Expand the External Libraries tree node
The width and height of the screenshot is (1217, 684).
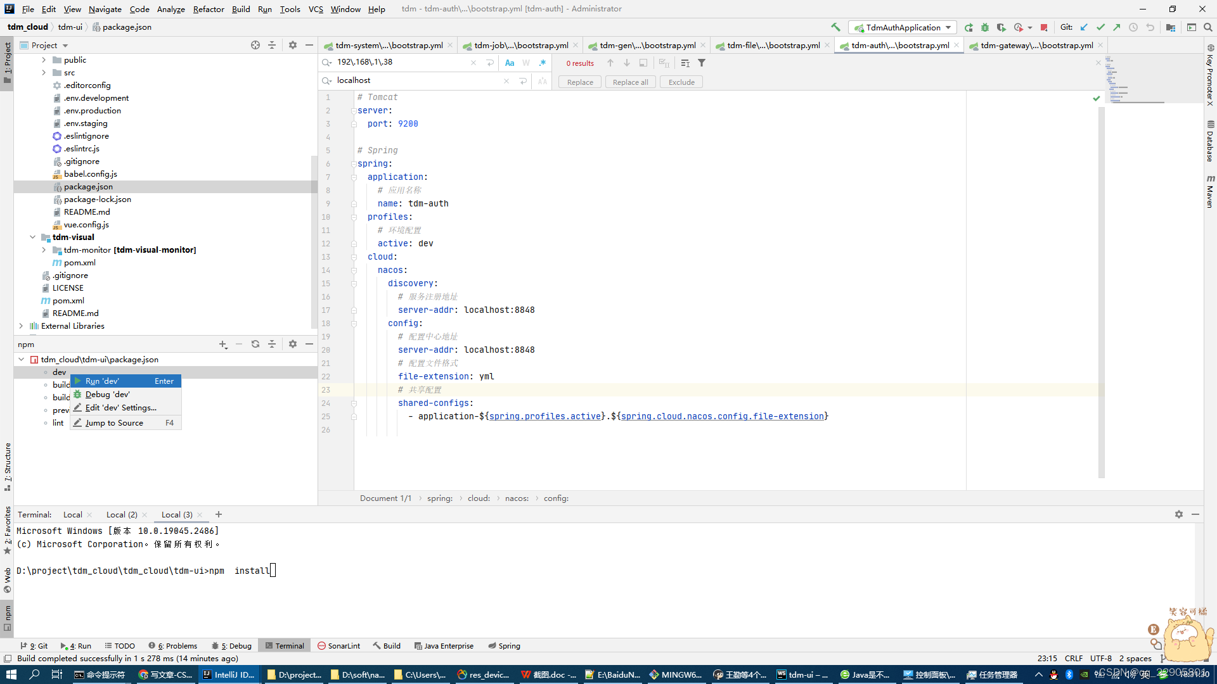click(21, 326)
